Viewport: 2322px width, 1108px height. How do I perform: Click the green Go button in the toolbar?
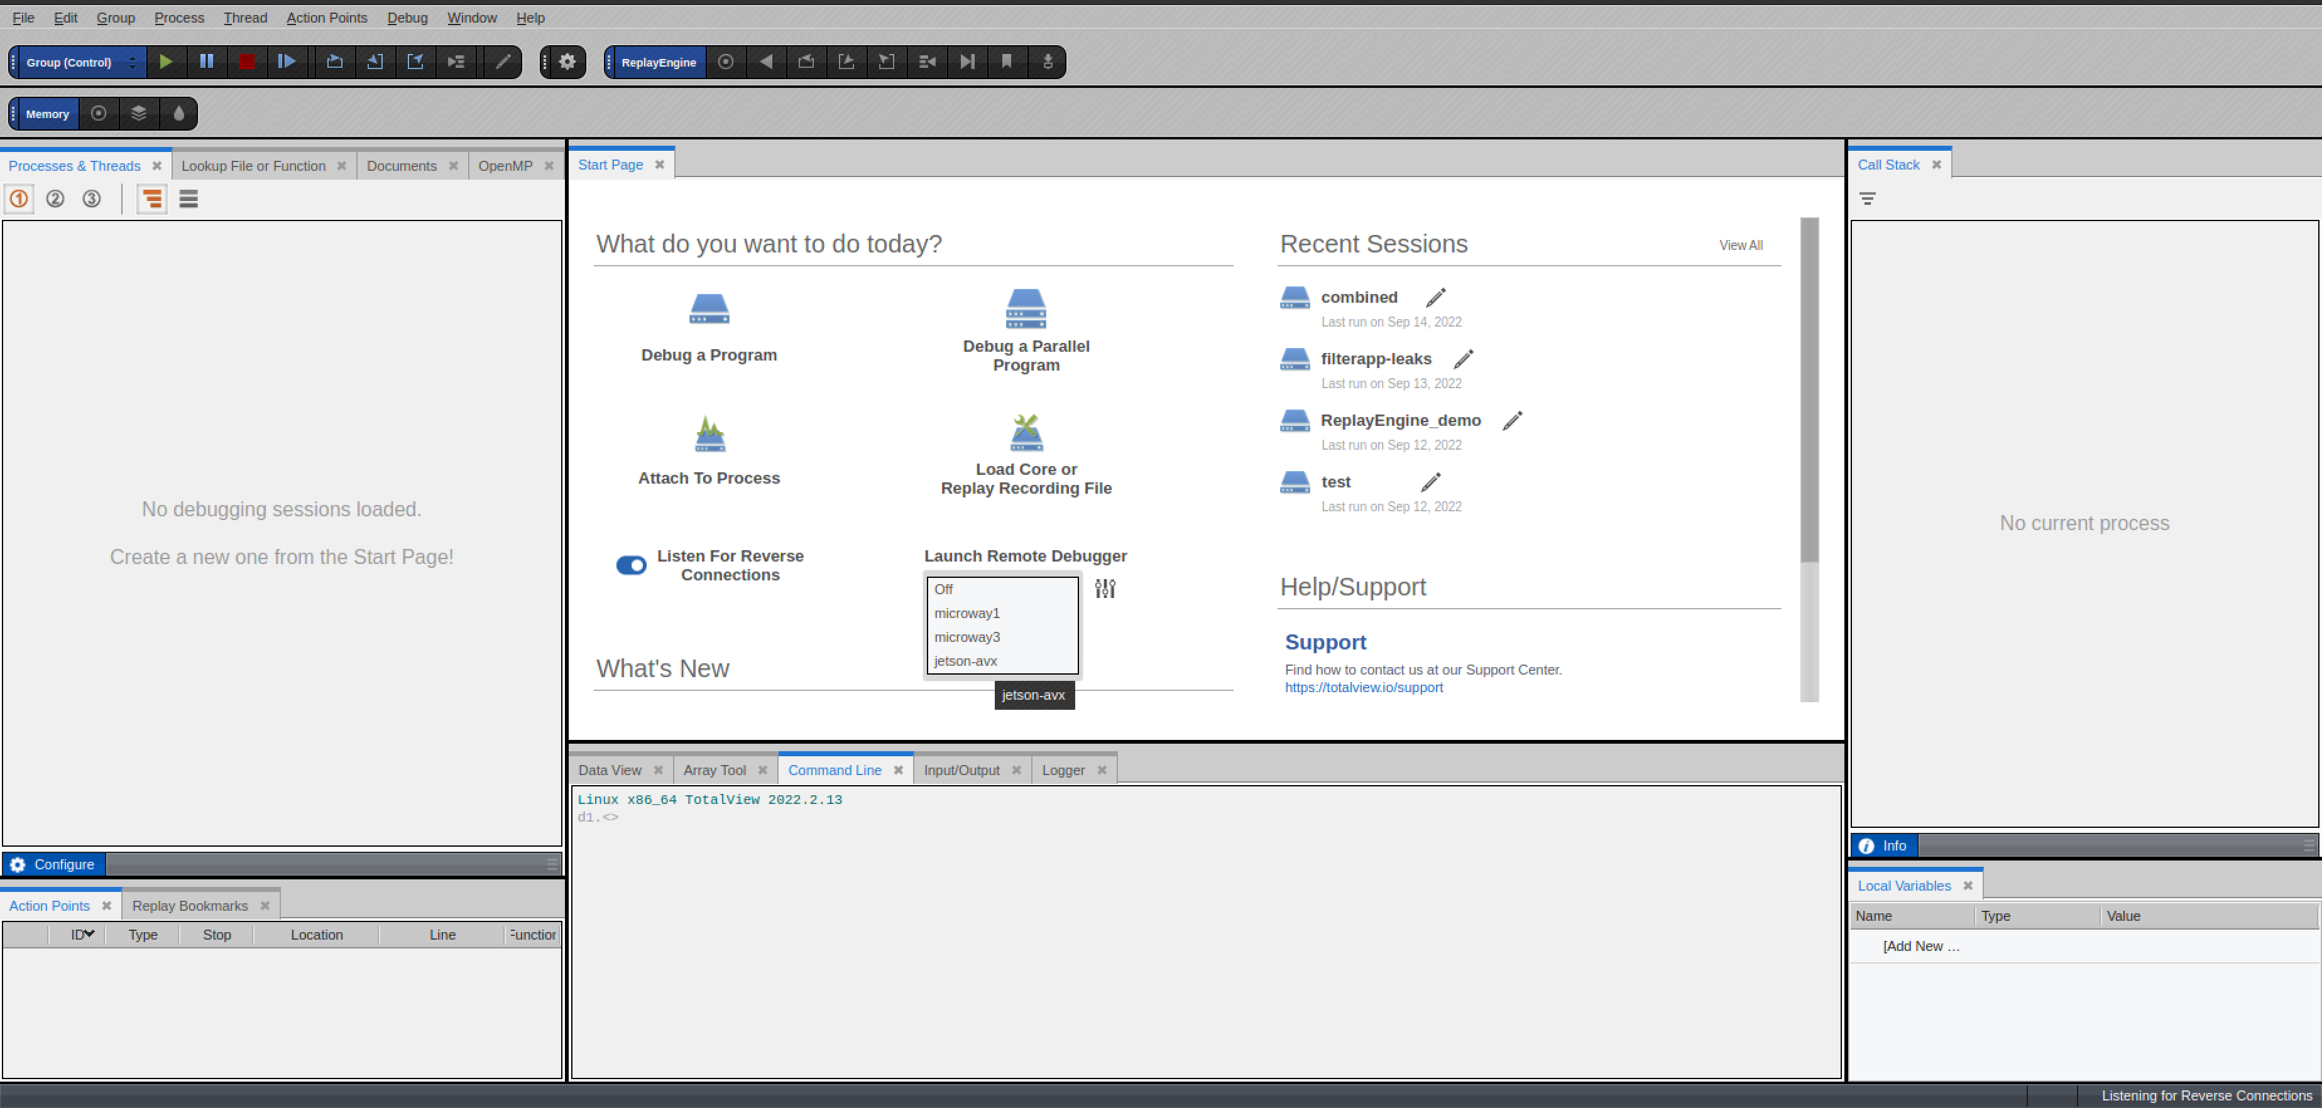click(x=166, y=62)
